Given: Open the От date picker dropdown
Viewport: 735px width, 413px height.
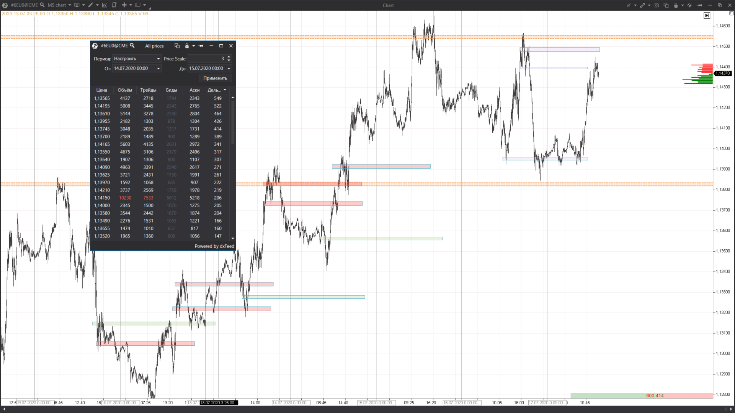Looking at the screenshot, I should [158, 68].
